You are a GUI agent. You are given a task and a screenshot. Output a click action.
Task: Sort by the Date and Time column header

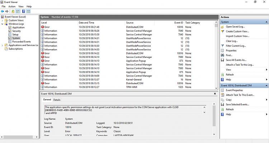coord(101,23)
